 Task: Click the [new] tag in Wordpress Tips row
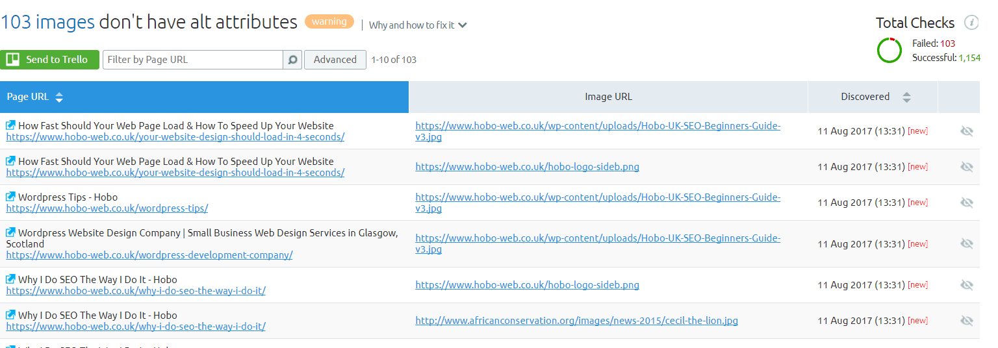click(x=917, y=203)
